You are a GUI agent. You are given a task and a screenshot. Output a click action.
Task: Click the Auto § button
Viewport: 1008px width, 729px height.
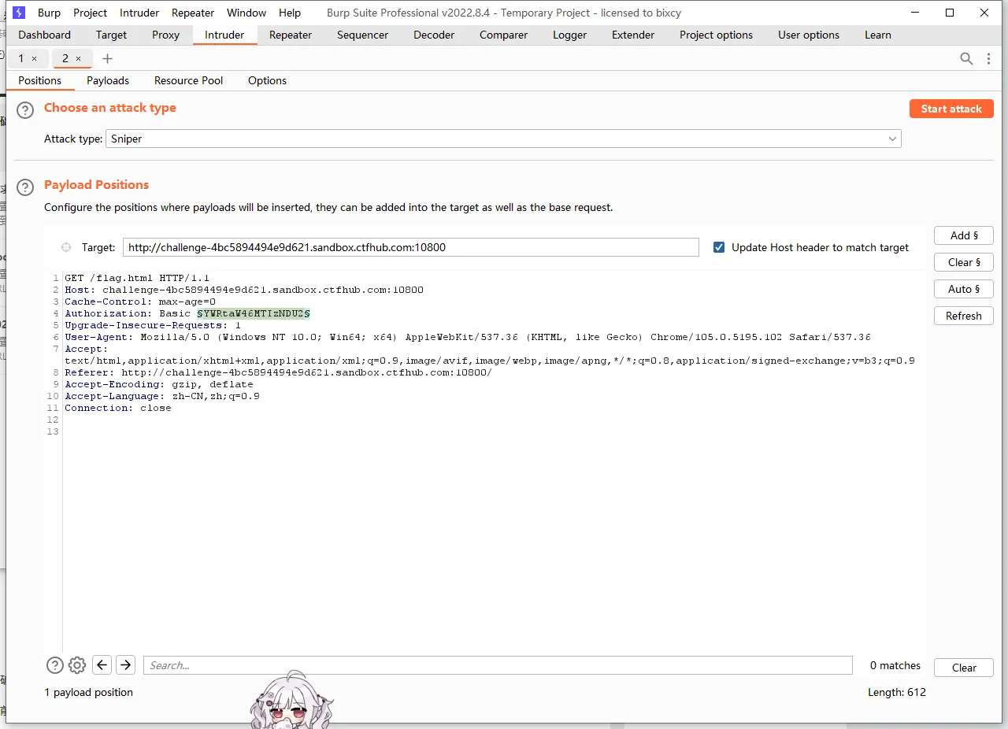click(x=963, y=289)
